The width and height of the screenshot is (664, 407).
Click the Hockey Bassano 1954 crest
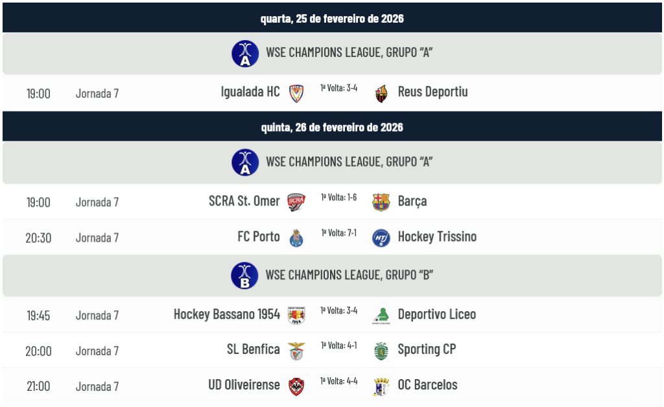(x=296, y=316)
